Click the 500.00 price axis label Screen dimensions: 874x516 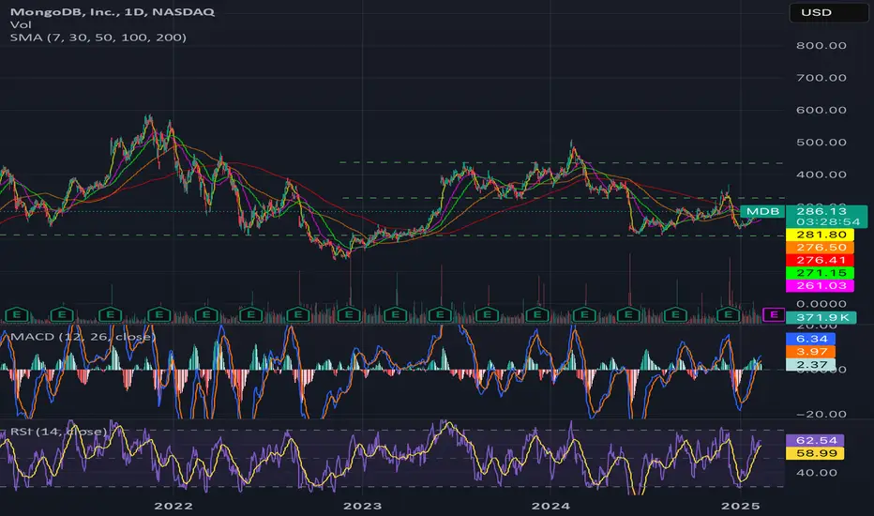coord(821,143)
